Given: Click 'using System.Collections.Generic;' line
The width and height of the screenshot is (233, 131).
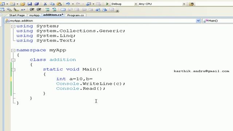Looking at the screenshot, I should coord(71,31).
